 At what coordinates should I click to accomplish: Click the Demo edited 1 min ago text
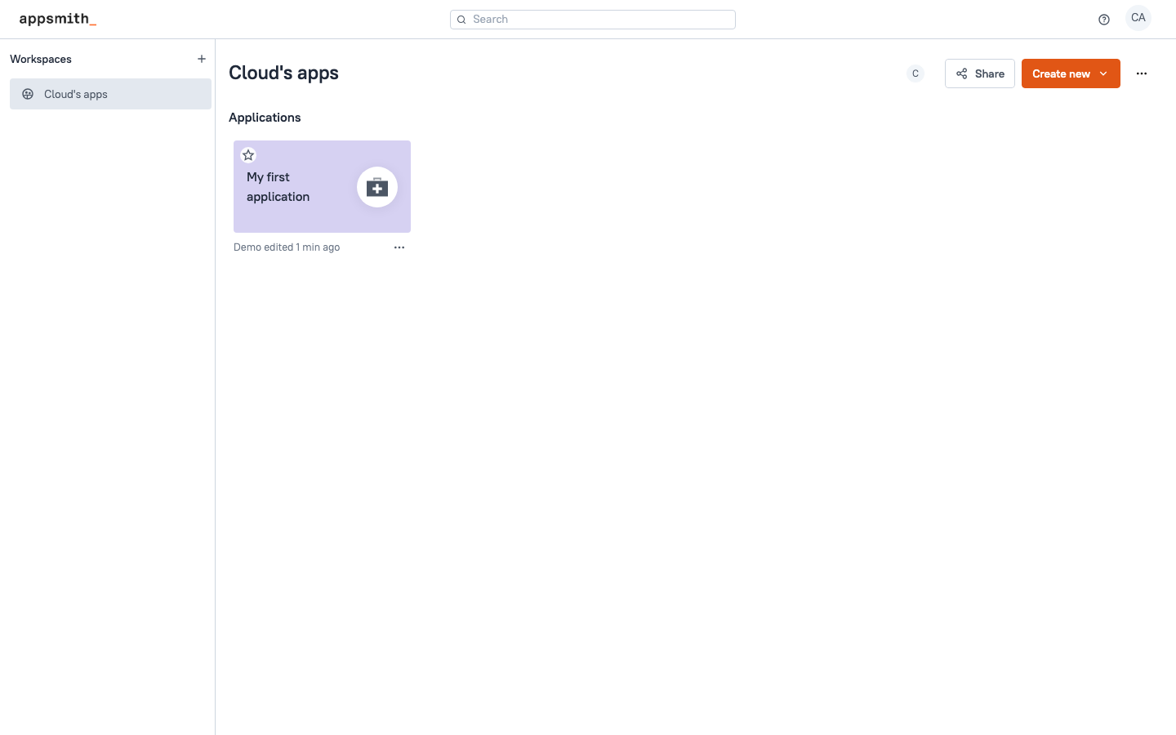click(x=287, y=247)
